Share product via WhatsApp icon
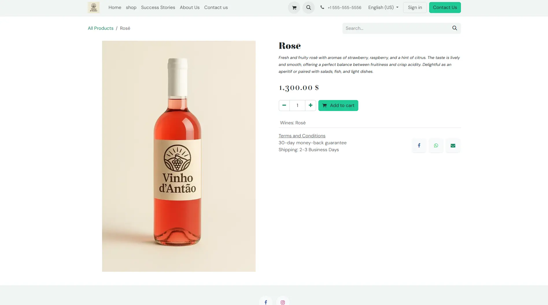Image resolution: width=548 pixels, height=305 pixels. pos(436,145)
